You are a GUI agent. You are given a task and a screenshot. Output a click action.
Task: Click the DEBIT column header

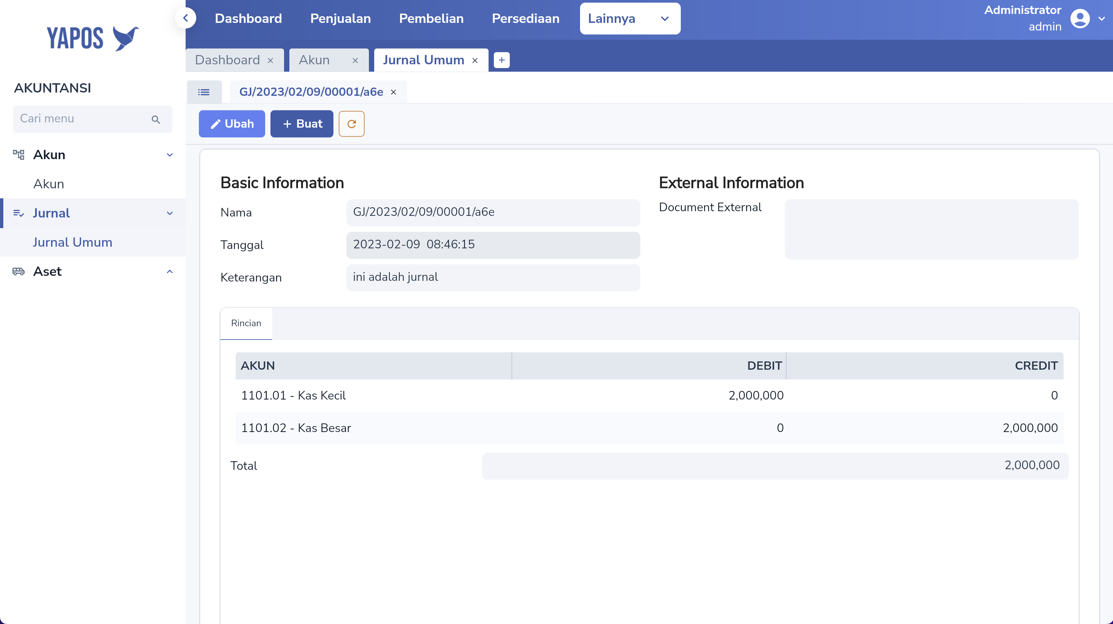pyautogui.click(x=649, y=366)
